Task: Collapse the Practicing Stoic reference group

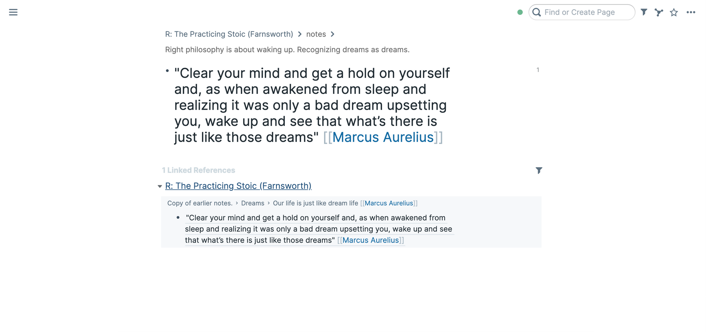Action: 160,186
